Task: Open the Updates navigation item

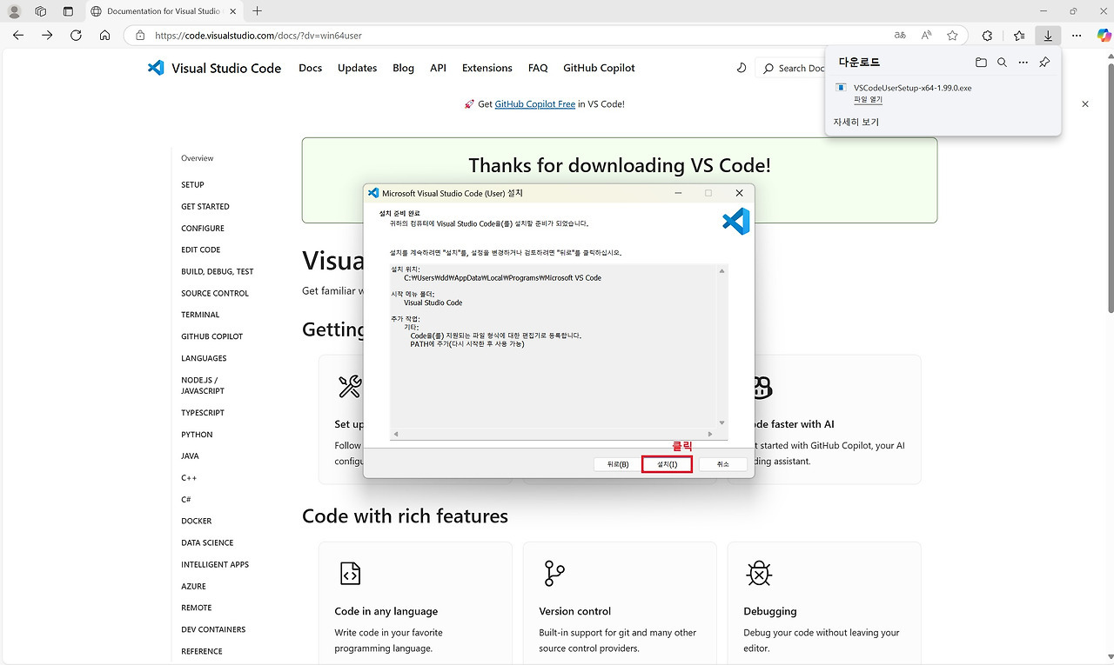Action: point(358,68)
